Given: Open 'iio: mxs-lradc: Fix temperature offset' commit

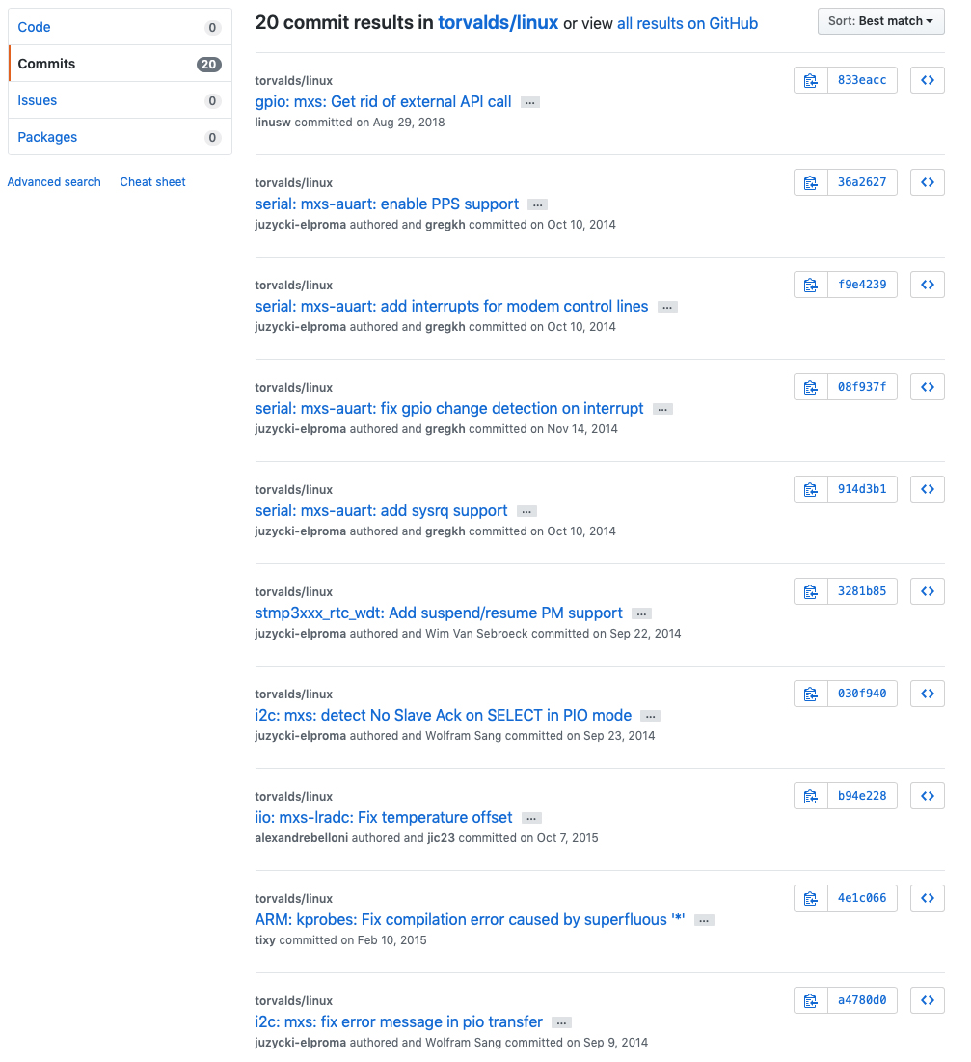Looking at the screenshot, I should click(x=384, y=818).
